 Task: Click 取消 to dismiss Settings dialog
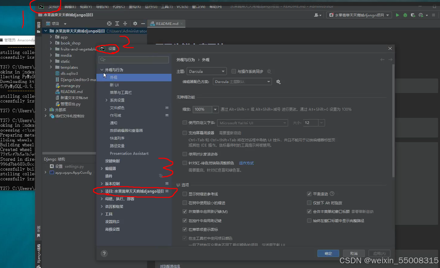(x=354, y=253)
